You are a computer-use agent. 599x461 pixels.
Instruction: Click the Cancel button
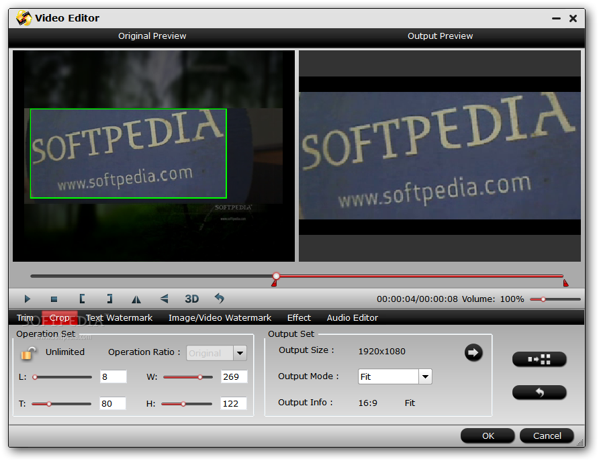[x=547, y=436]
